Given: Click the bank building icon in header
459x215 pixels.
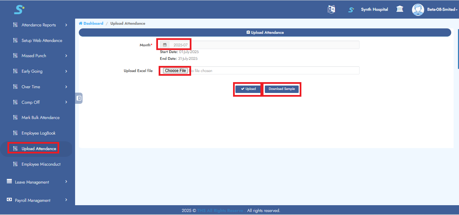Looking at the screenshot, I should pyautogui.click(x=400, y=9).
